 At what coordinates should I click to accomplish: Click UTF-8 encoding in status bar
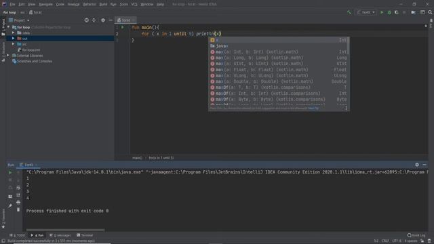tap(397, 241)
